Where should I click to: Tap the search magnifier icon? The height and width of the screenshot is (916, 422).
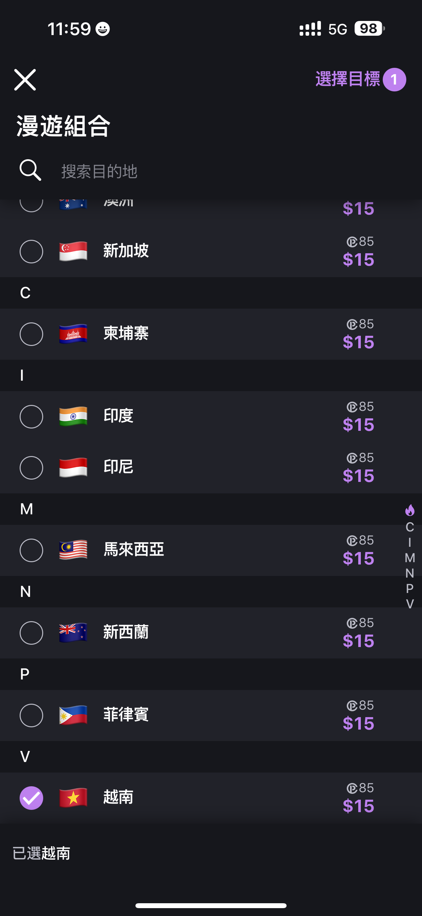tap(30, 170)
